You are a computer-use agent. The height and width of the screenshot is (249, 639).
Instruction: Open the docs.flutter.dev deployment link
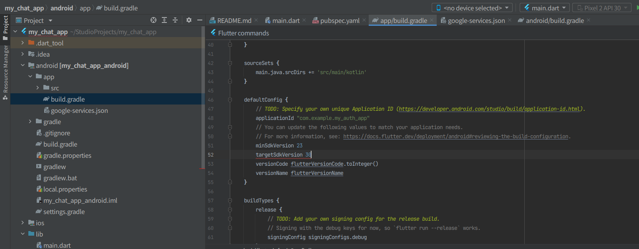456,137
